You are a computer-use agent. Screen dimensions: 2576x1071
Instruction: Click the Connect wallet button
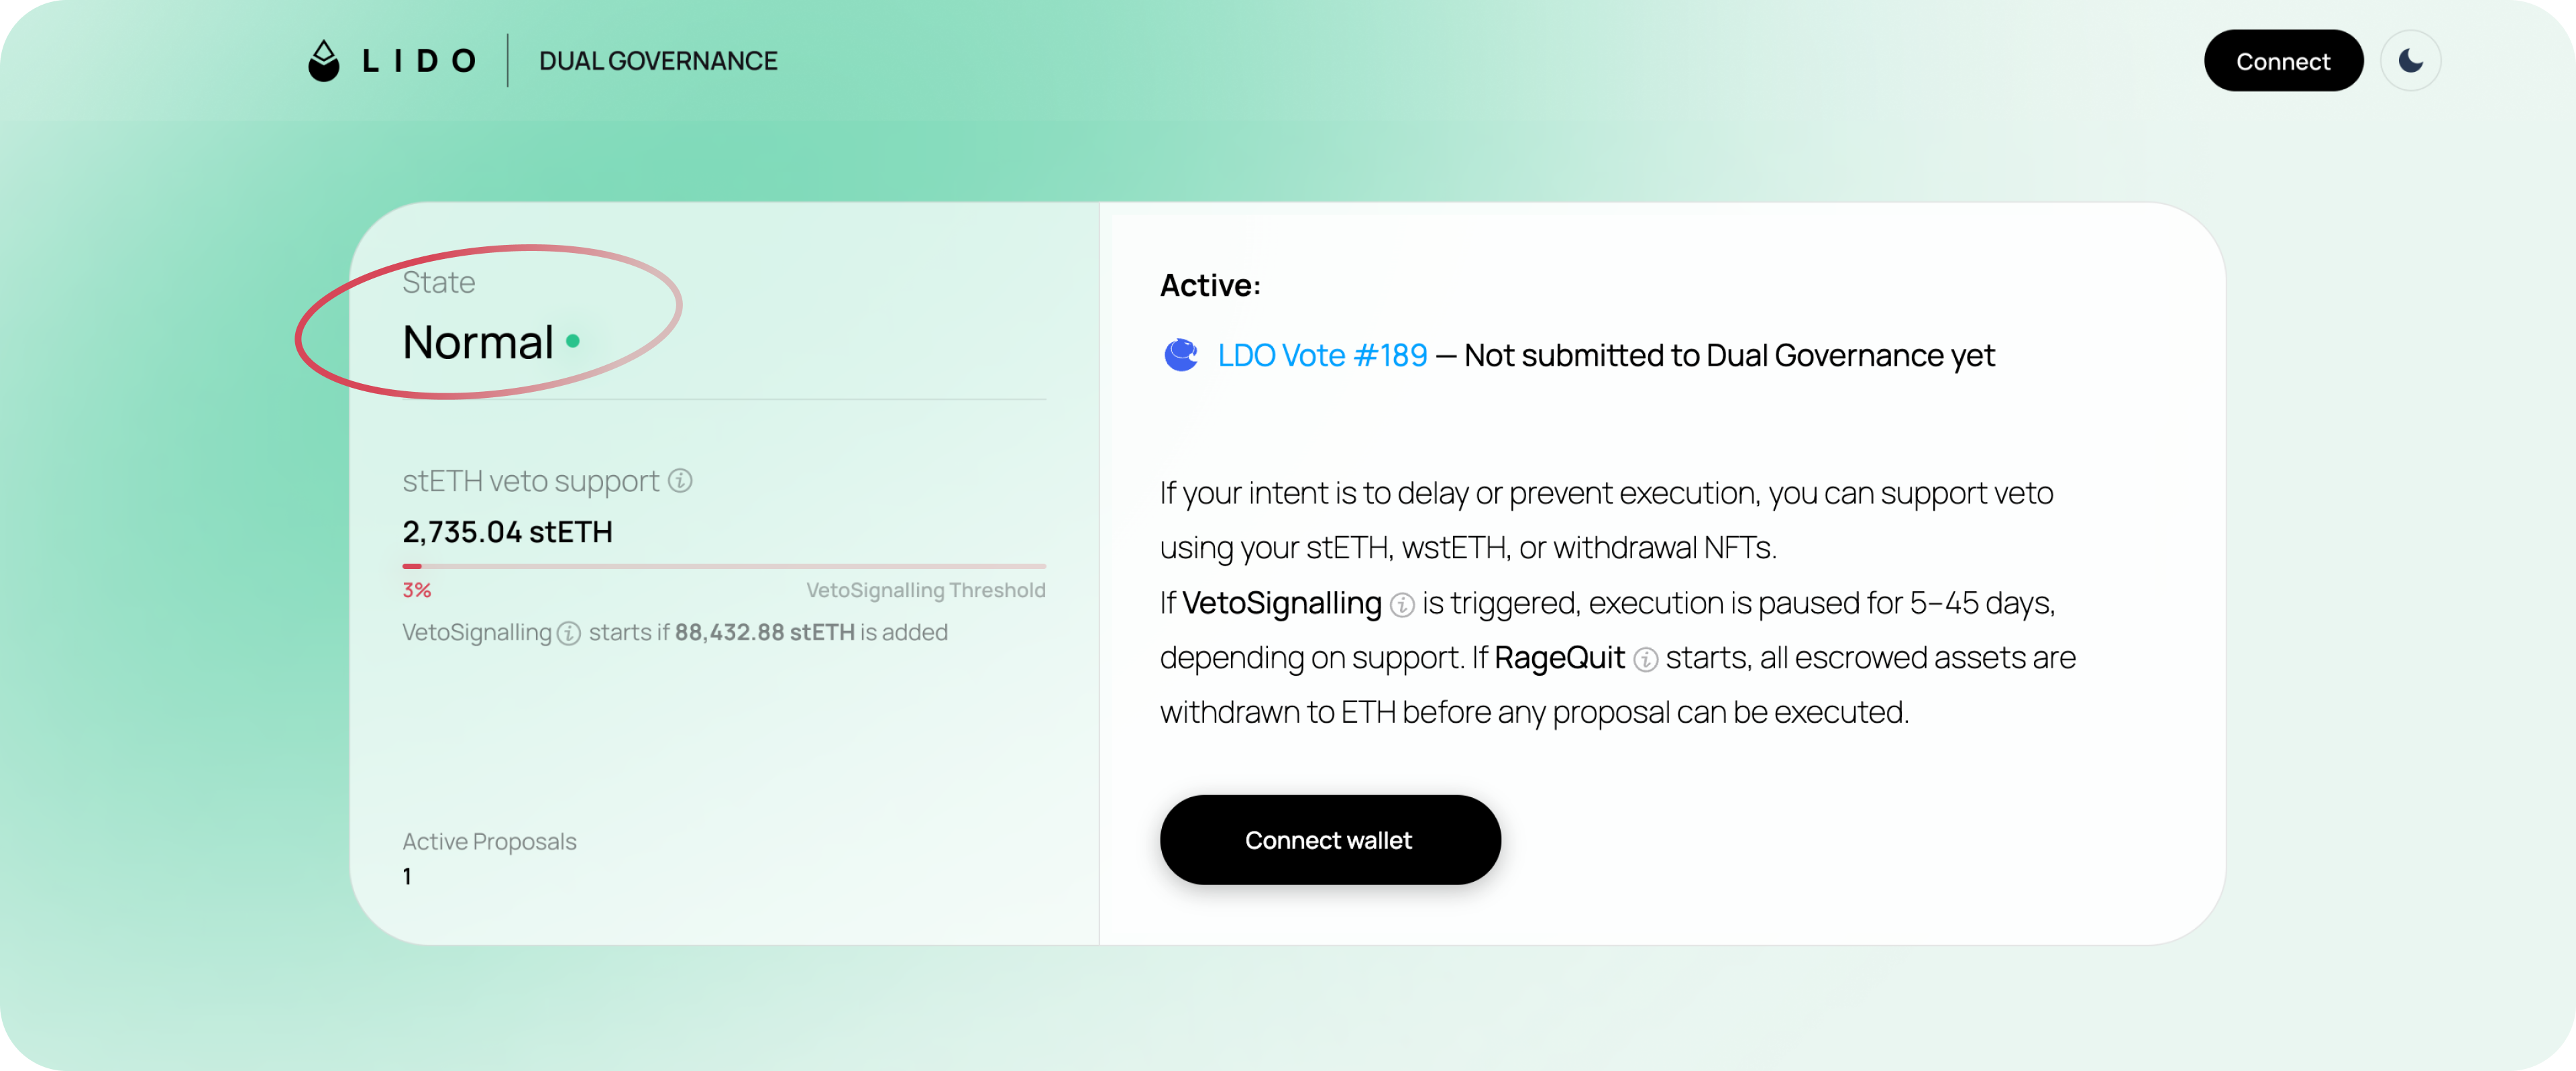1329,840
